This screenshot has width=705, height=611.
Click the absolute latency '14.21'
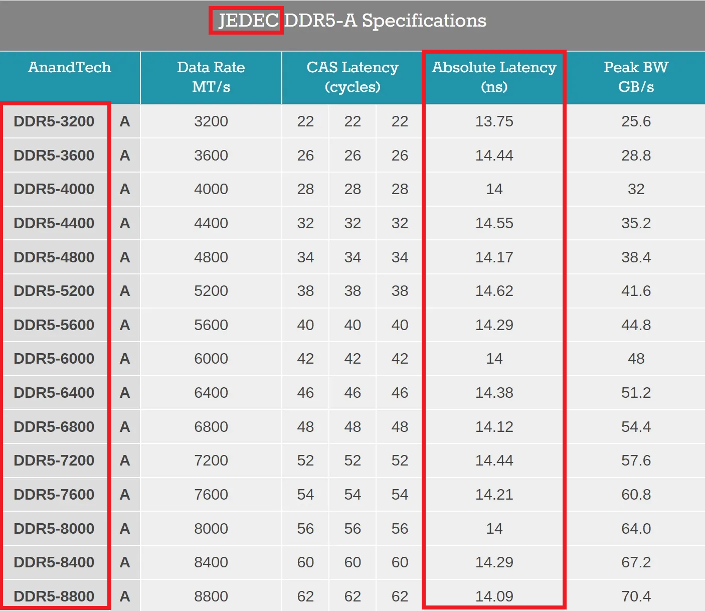[x=494, y=495]
